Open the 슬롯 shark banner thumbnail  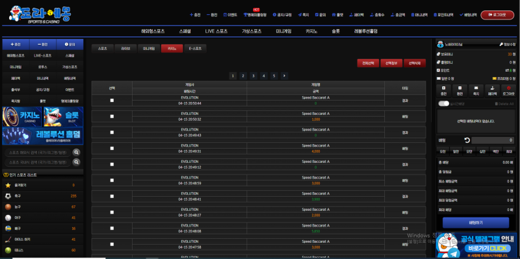tap(63, 116)
